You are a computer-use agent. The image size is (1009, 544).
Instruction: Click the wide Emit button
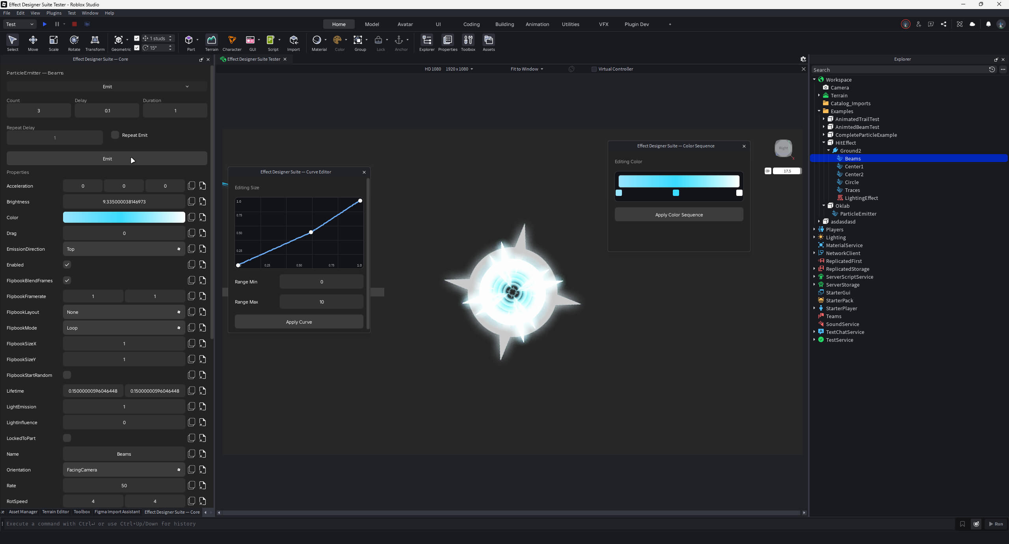click(107, 158)
